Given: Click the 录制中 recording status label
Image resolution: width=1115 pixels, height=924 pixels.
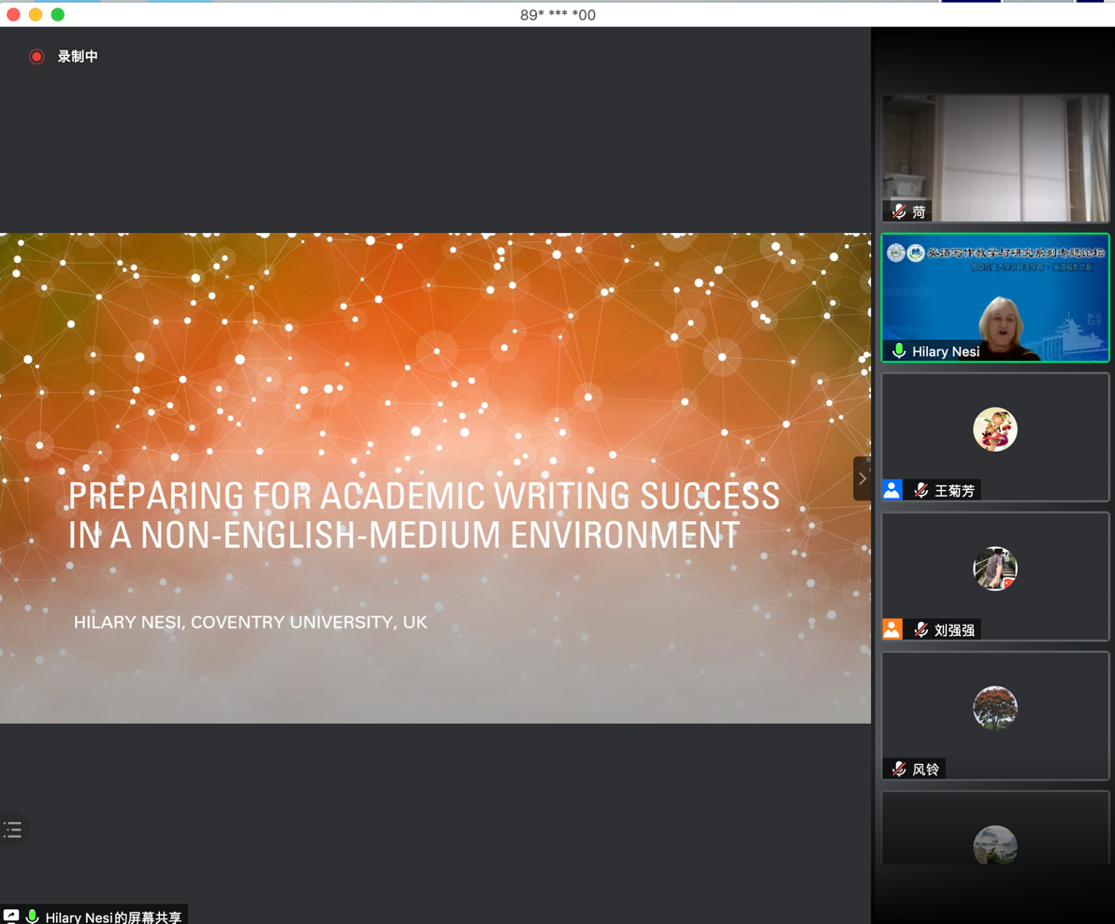Looking at the screenshot, I should [78, 57].
